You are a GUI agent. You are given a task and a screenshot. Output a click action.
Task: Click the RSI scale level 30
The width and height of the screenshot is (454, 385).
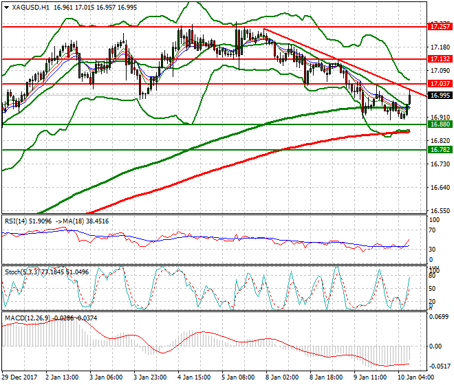click(x=432, y=250)
